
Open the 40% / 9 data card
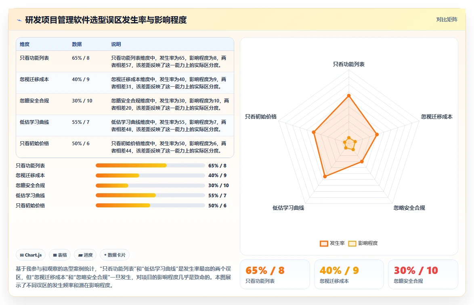point(349,274)
